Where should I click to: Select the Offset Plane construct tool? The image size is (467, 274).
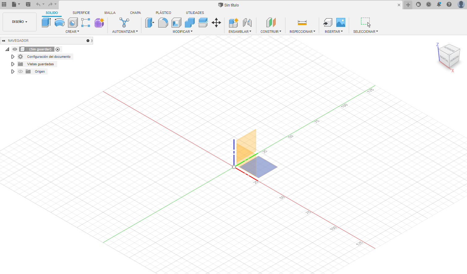271,23
